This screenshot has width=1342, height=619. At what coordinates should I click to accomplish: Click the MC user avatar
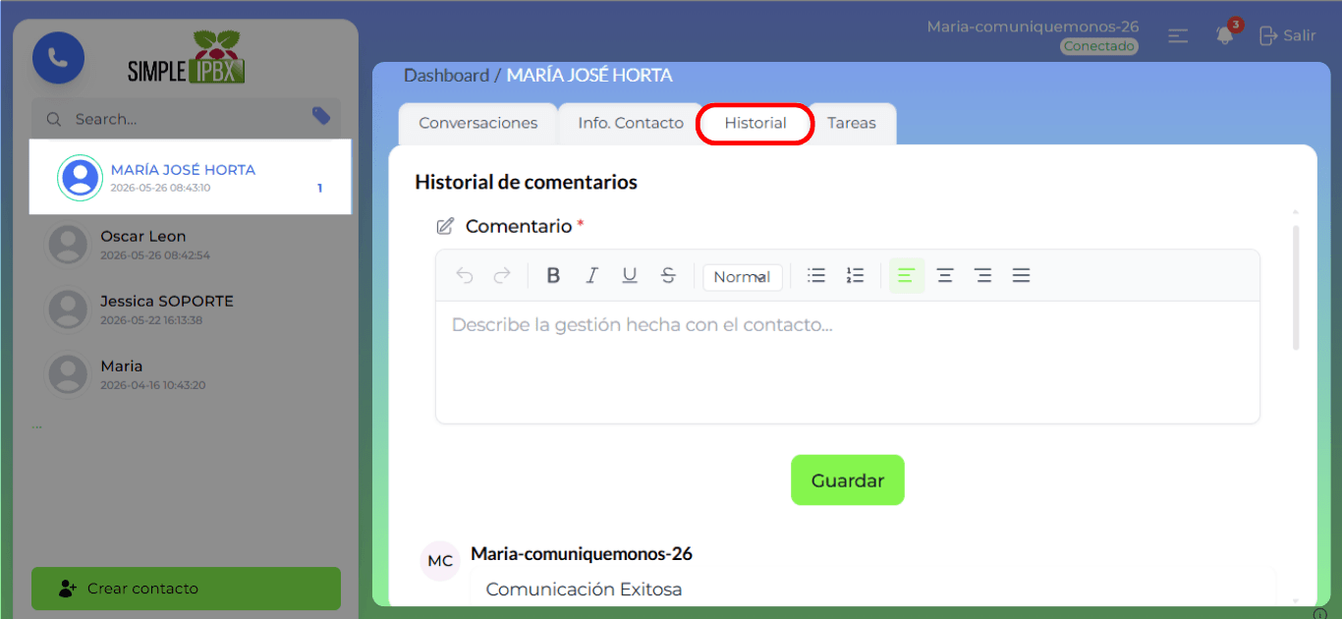[x=440, y=561]
